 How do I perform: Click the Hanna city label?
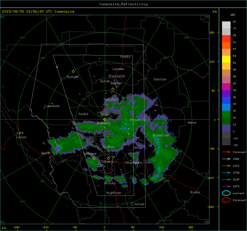click(x=192, y=123)
